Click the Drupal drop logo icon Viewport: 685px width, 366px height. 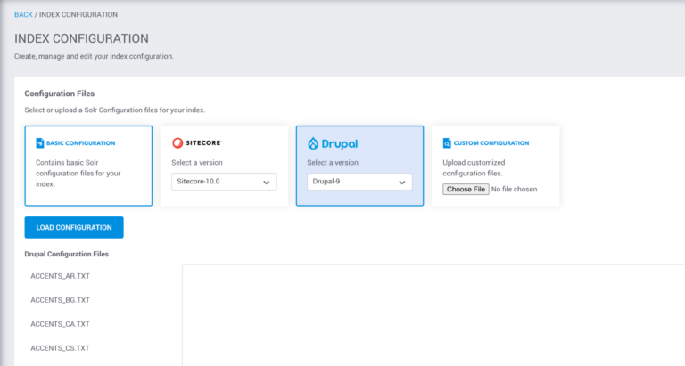point(313,142)
